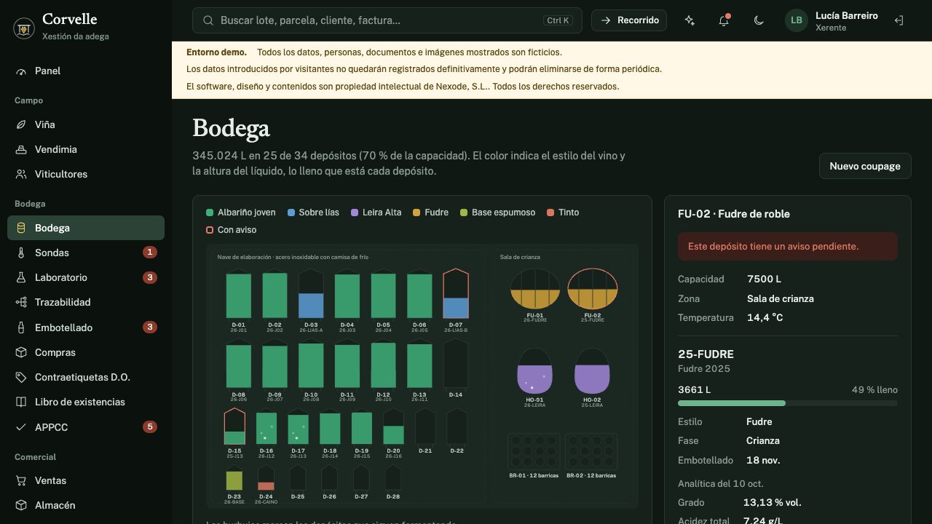Select tank D-23 with base espumoso

pos(234,485)
